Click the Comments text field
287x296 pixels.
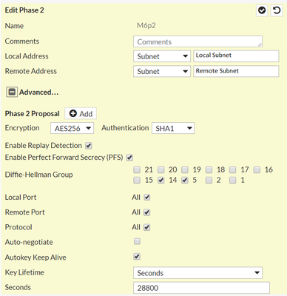pyautogui.click(x=197, y=41)
